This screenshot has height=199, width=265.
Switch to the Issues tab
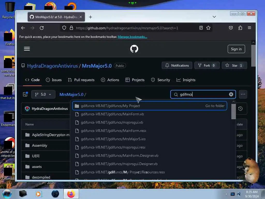click(x=54, y=80)
